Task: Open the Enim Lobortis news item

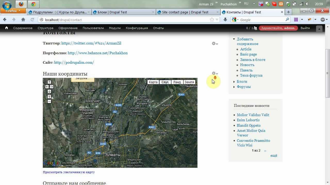Action: click(248, 120)
